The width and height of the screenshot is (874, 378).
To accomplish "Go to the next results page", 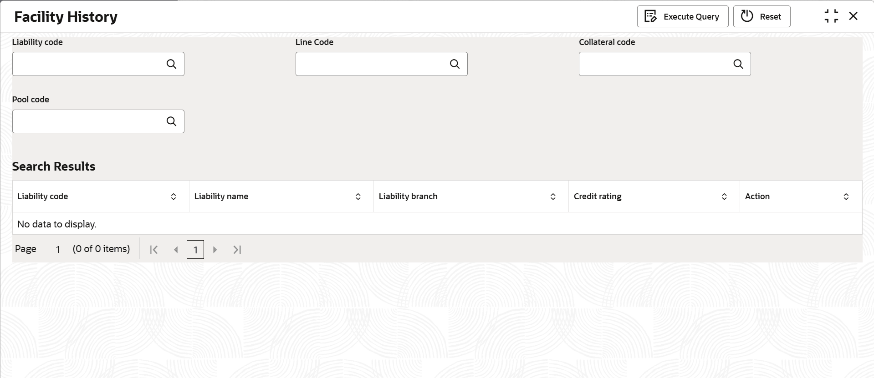I will click(215, 250).
